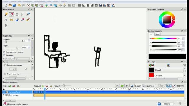Delete the current layer in timeline
Image resolution: width=189 pixels, height=106 pixels.
[x=14, y=86]
